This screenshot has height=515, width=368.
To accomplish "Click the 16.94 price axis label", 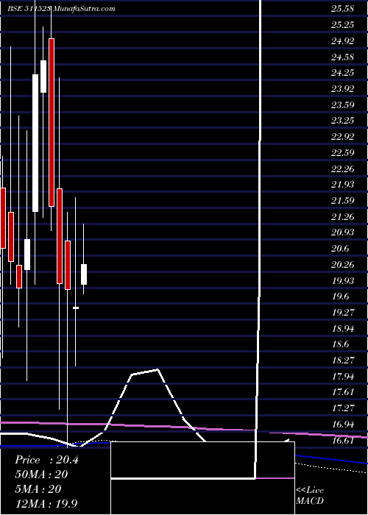I will point(343,425).
